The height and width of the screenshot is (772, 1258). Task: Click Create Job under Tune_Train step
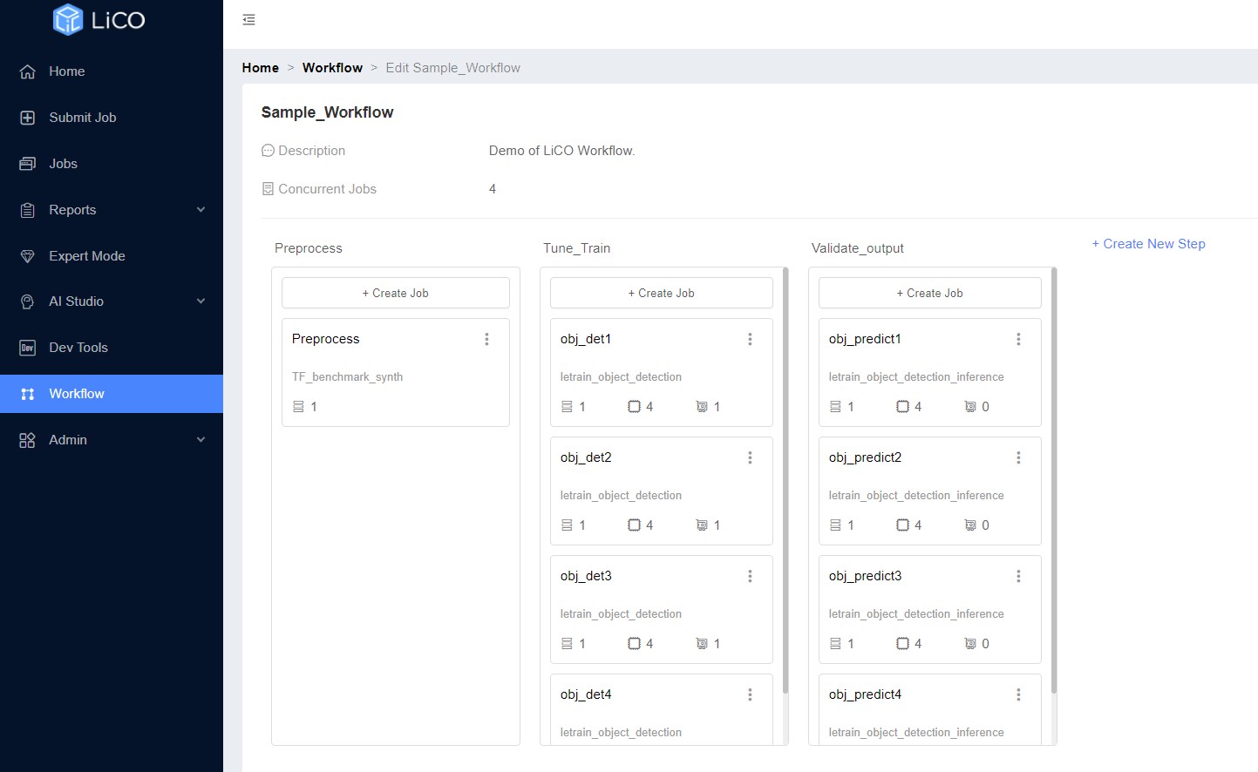(661, 293)
